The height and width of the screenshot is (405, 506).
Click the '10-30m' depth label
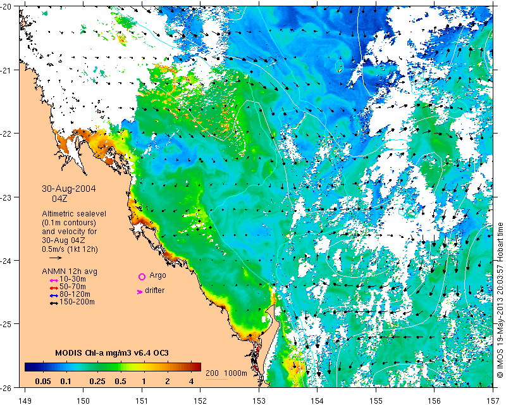coord(73,279)
